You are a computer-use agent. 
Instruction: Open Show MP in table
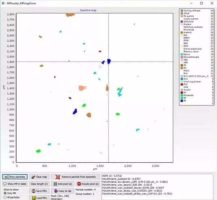pyautogui.click(x=14, y=184)
